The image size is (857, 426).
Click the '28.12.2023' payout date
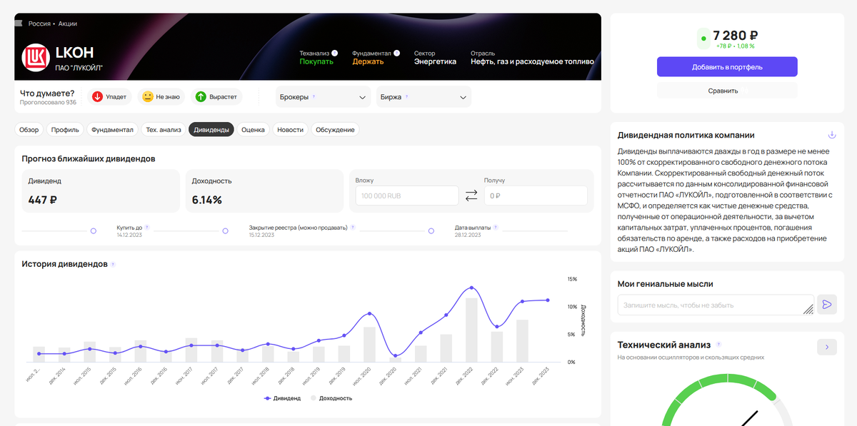click(468, 235)
